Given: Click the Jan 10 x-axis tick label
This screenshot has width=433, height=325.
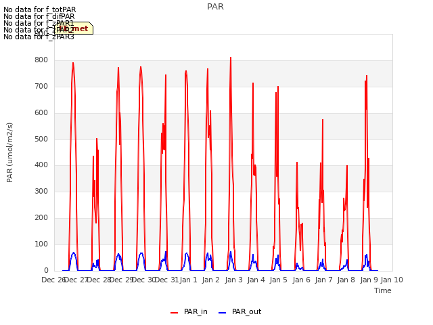Looking at the screenshot, I should click(x=392, y=280).
